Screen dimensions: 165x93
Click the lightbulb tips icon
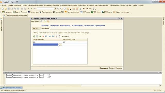[94, 9]
